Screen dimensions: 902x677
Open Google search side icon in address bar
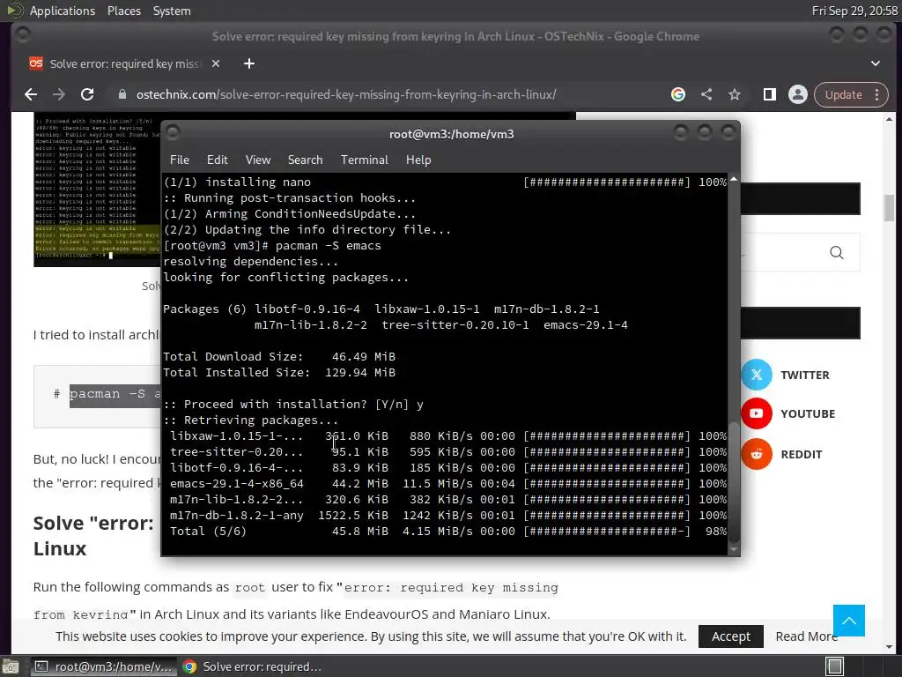click(678, 94)
